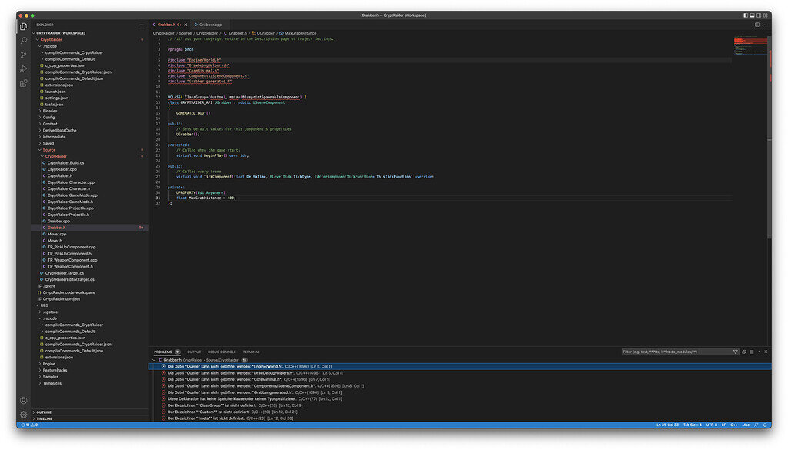Open the problems filter funnel icon

(735, 352)
